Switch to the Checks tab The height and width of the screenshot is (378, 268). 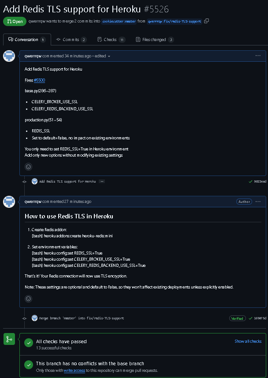pos(111,39)
